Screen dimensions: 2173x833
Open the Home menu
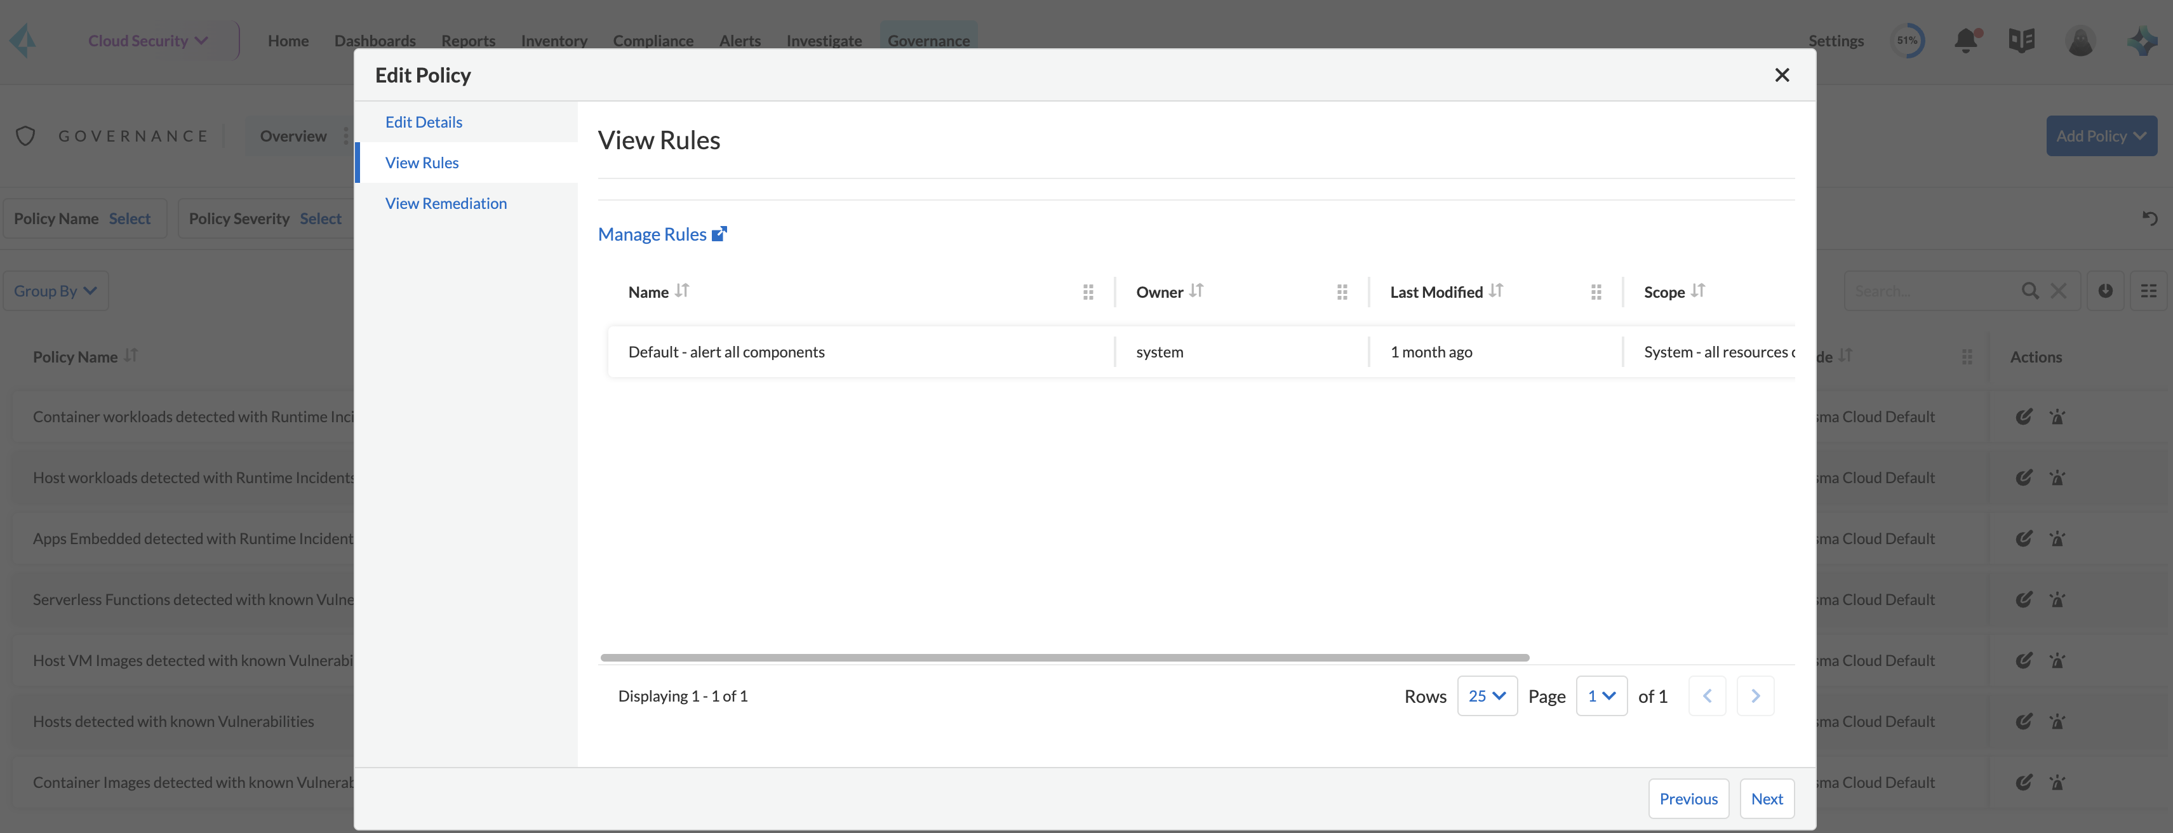coord(288,41)
